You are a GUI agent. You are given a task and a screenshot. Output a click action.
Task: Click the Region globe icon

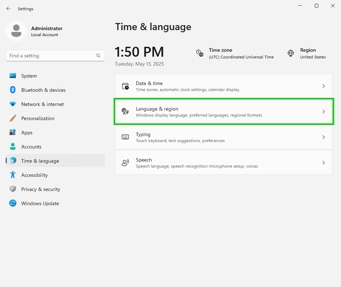pos(291,53)
